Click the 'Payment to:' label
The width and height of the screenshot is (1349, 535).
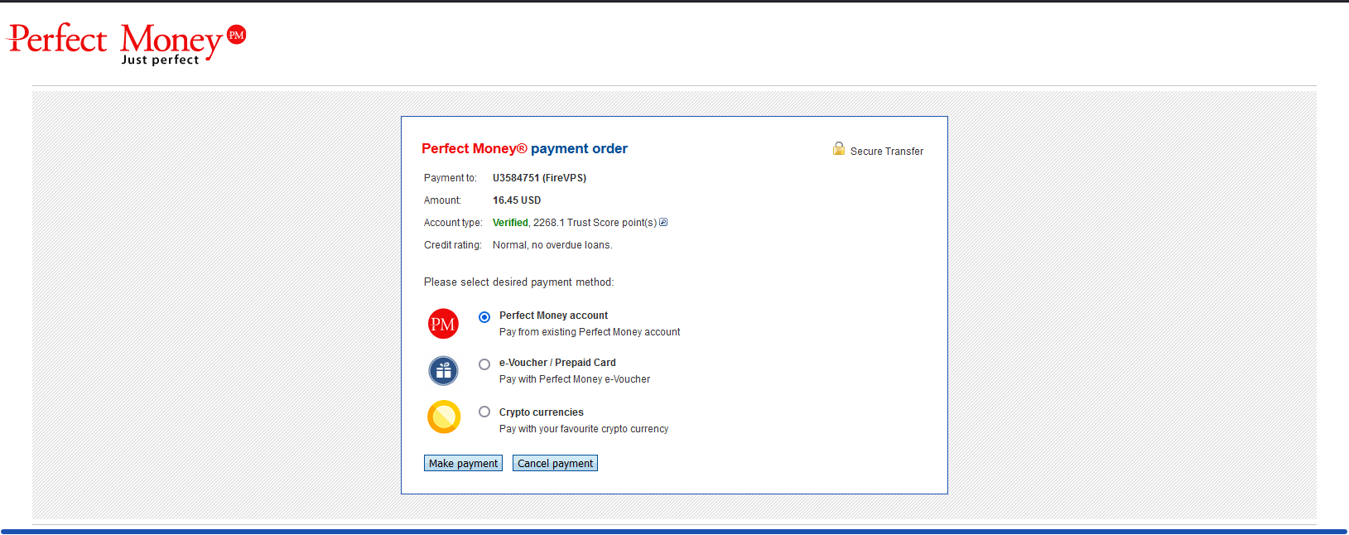click(450, 178)
